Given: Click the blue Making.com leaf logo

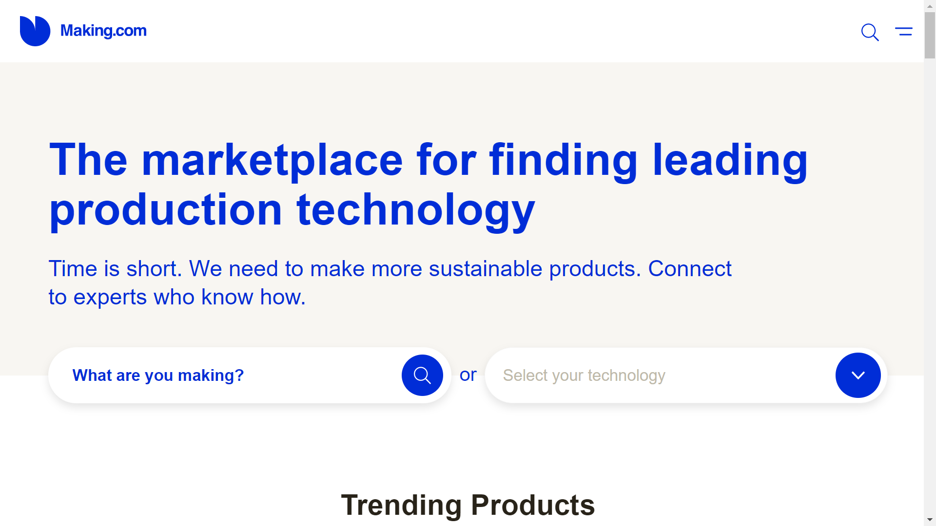Looking at the screenshot, I should tap(35, 31).
